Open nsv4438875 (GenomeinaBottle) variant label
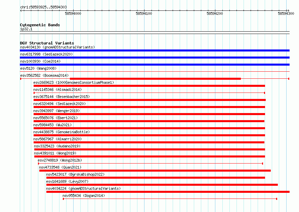The width and height of the screenshot is (299, 212). [x=61, y=132]
